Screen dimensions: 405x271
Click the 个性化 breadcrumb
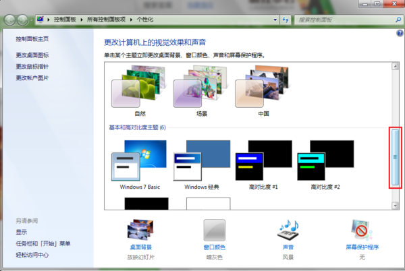[x=145, y=20]
